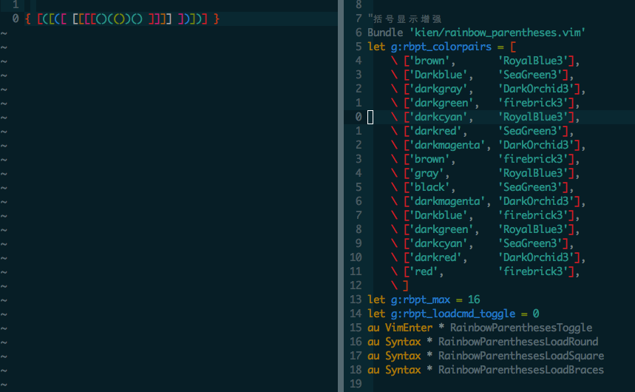Click the closing curly brace in left pane

pyautogui.click(x=217, y=18)
